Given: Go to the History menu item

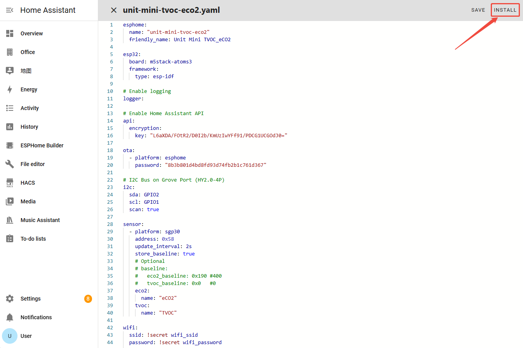Looking at the screenshot, I should pos(29,127).
